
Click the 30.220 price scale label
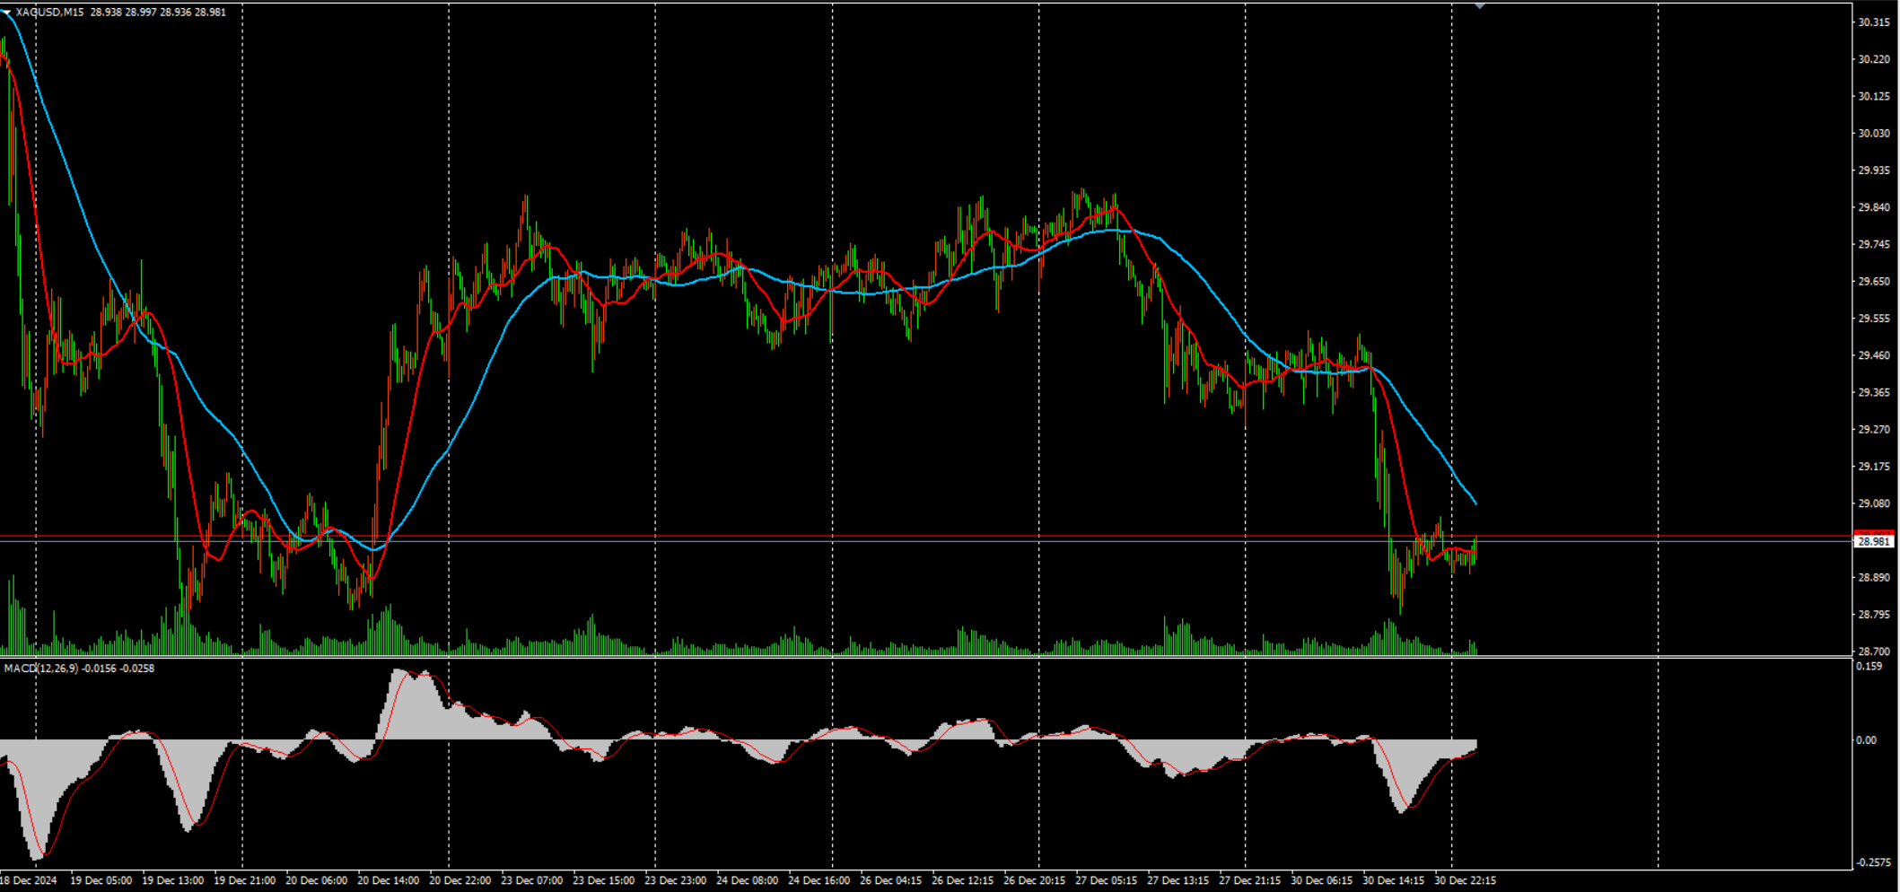click(1874, 59)
